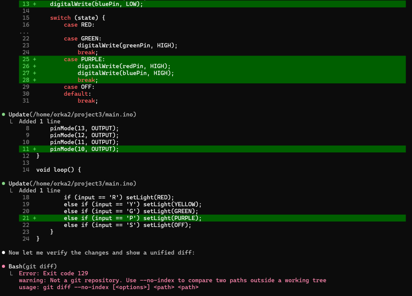Click the plus marker on line 25 case PURPLE
This screenshot has height=296, width=412.
(x=34, y=59)
